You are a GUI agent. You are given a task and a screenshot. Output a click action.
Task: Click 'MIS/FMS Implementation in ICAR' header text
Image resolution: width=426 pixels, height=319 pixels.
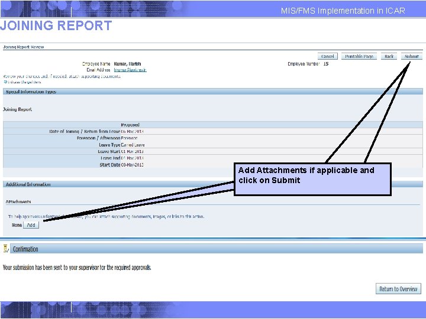pyautogui.click(x=343, y=11)
